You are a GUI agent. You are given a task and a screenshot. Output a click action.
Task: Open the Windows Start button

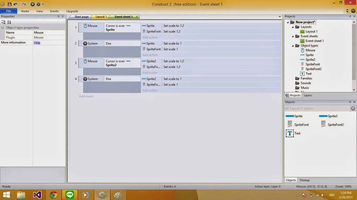[x=7, y=195]
